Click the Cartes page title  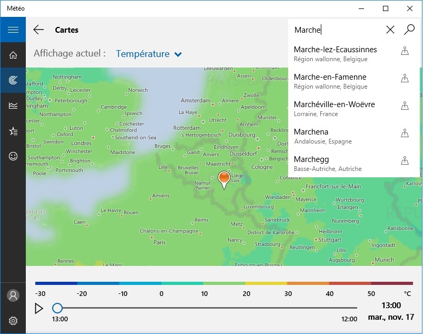(x=66, y=30)
